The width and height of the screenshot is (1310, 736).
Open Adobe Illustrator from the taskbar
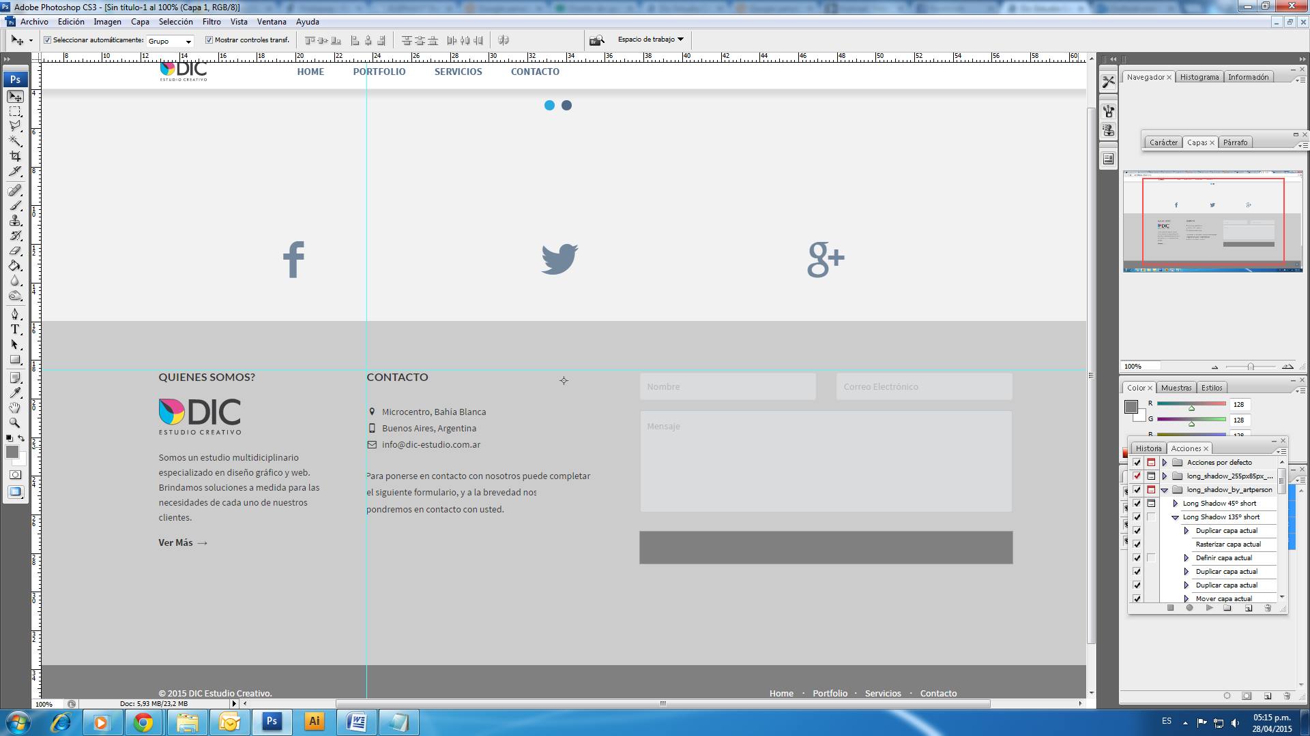coord(314,722)
